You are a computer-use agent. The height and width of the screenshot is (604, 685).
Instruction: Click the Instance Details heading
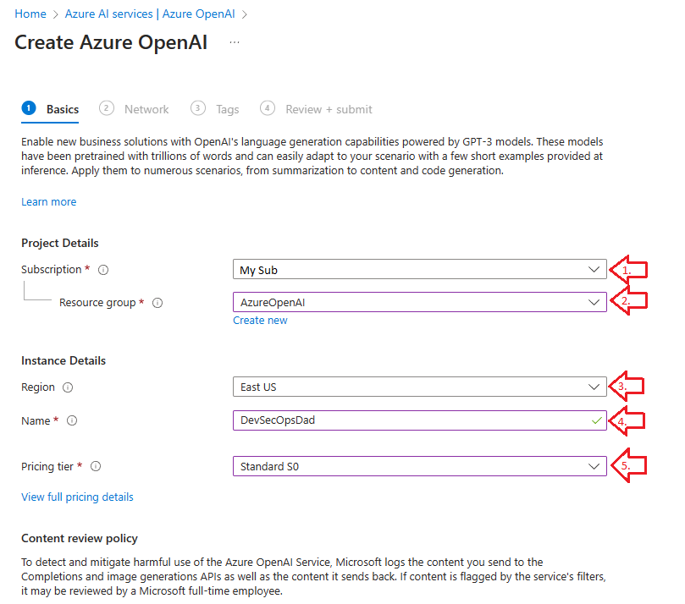pos(64,360)
